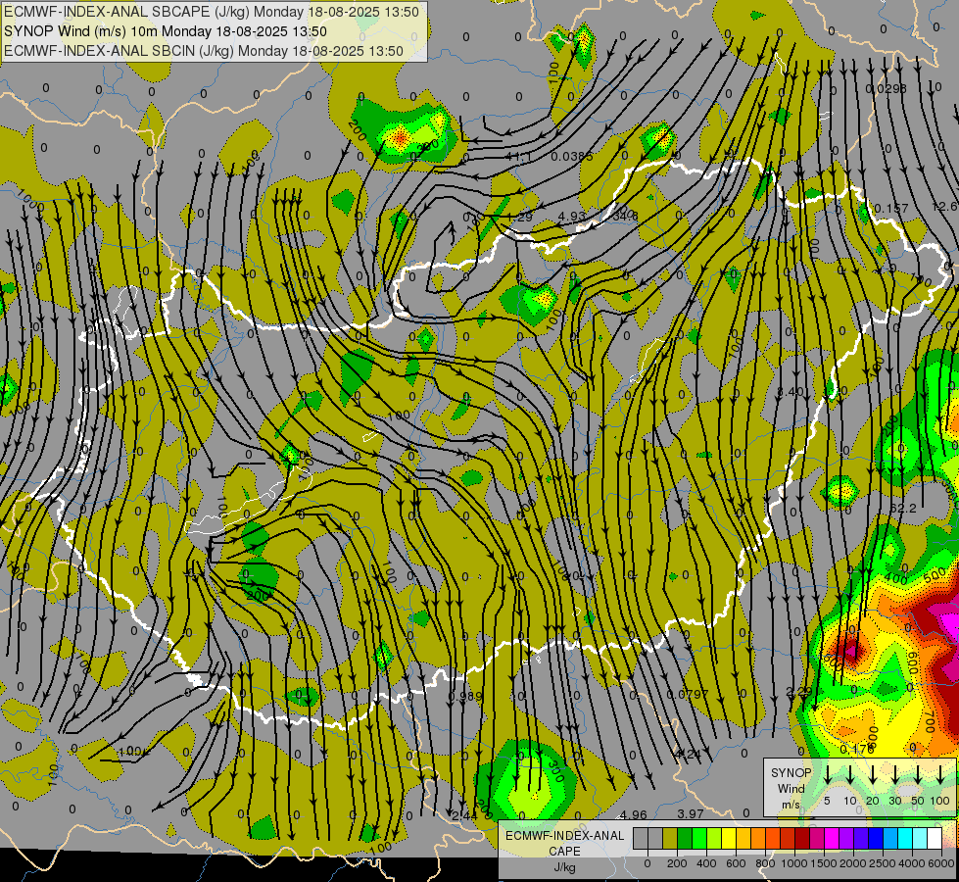The width and height of the screenshot is (959, 882).
Task: Click the '30' speed label in wind legend
Action: click(894, 801)
